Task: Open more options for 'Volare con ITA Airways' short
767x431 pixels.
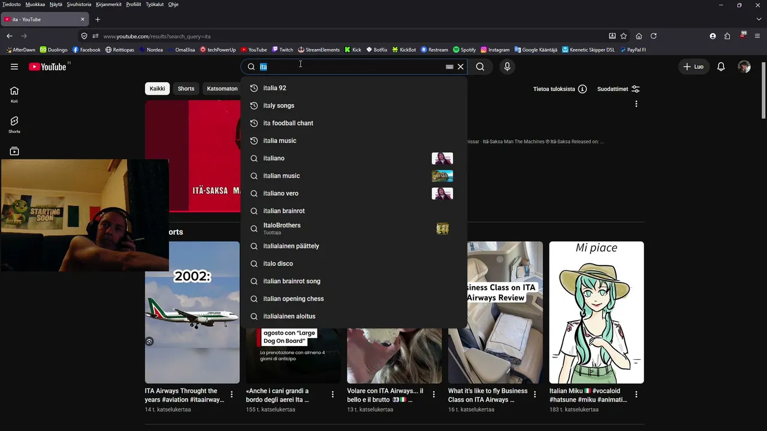Action: (434, 394)
